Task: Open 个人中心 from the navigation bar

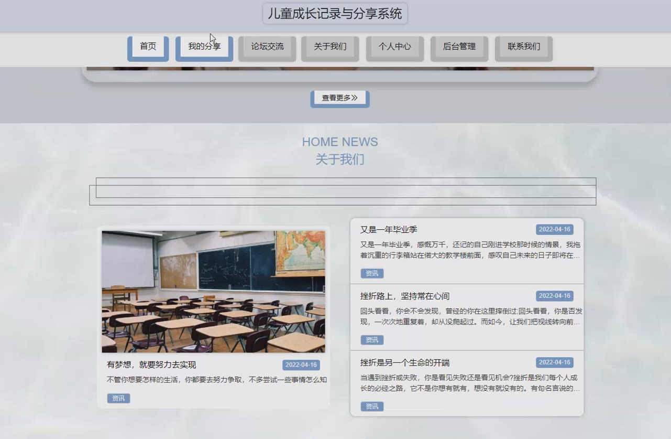Action: click(x=395, y=49)
